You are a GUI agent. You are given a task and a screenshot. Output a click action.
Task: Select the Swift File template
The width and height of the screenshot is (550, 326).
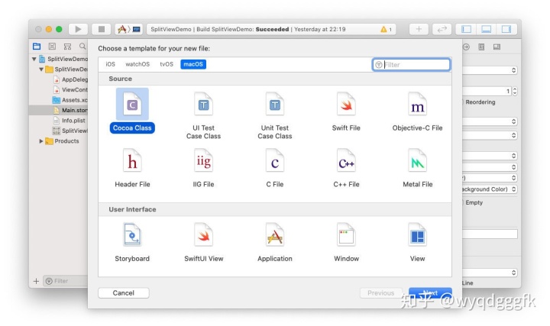tap(346, 111)
